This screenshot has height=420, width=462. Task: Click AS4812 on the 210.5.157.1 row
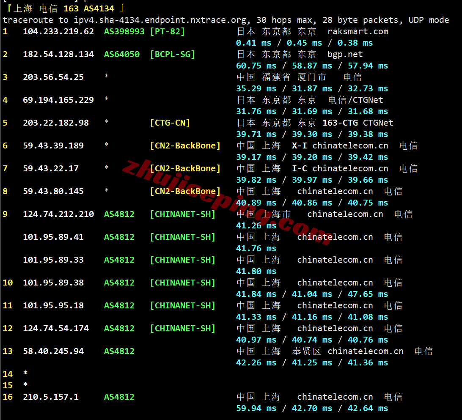coord(119,397)
